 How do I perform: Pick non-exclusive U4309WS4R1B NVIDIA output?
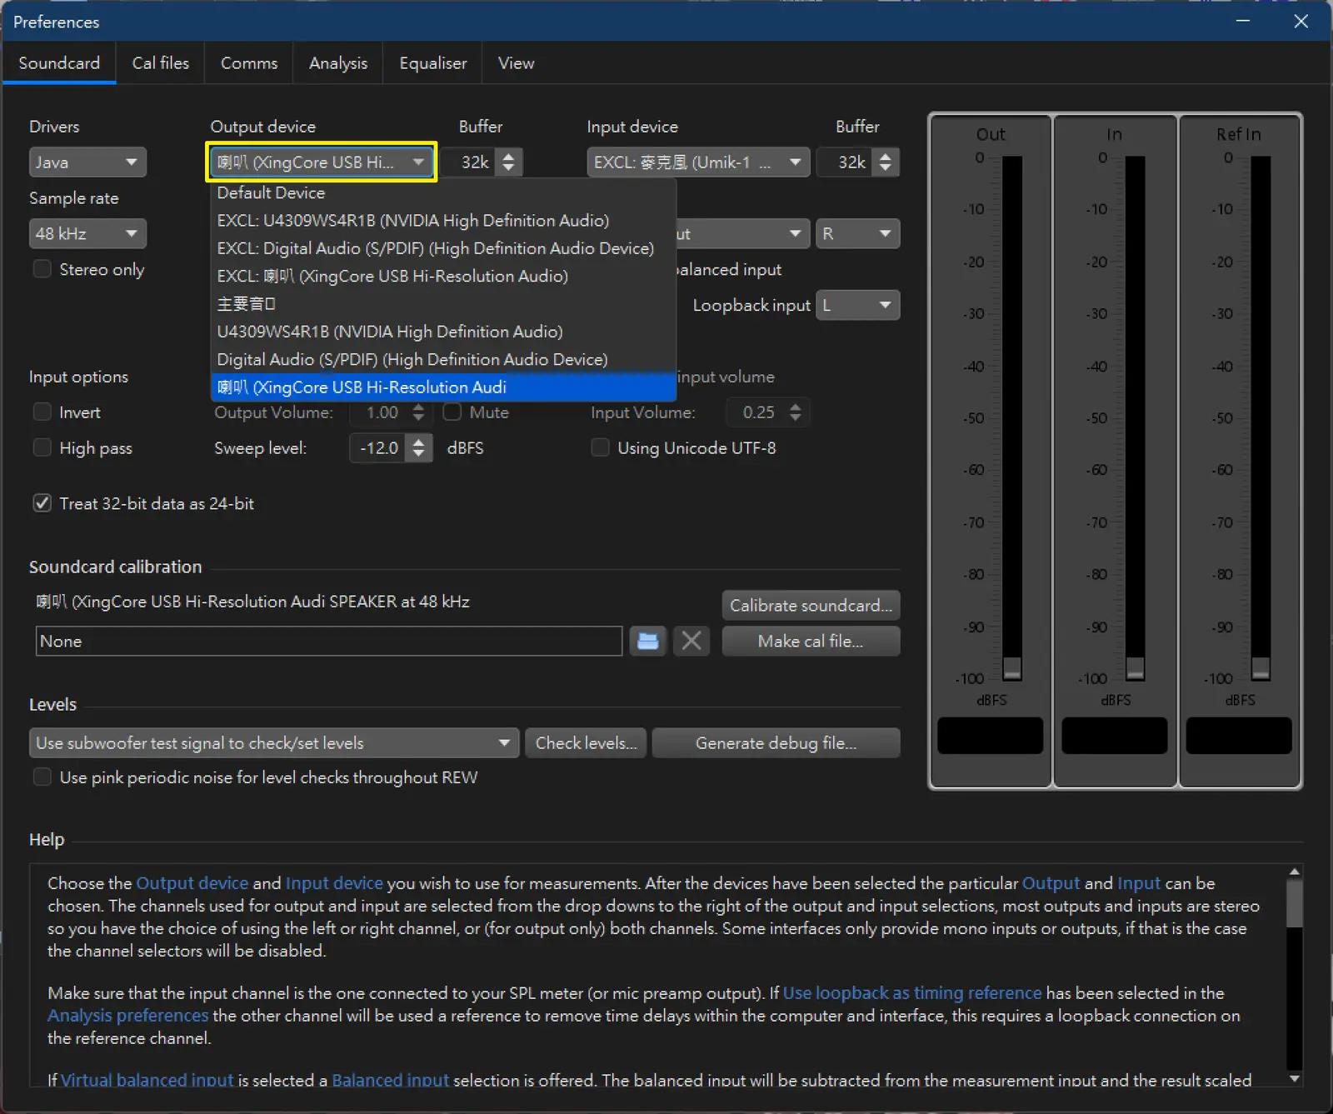click(x=443, y=332)
